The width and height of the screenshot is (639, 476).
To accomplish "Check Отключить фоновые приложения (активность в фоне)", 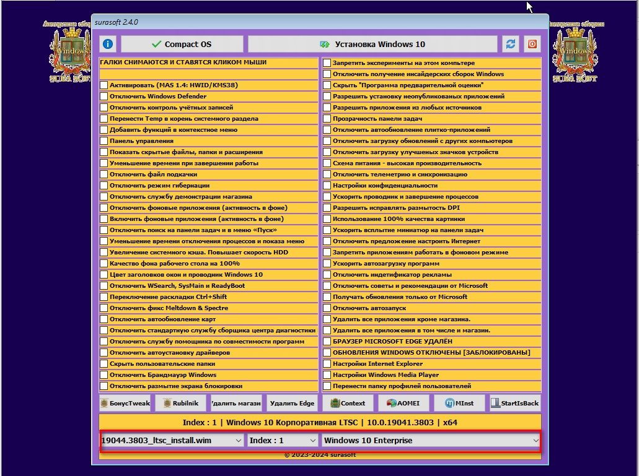I will click(x=104, y=208).
